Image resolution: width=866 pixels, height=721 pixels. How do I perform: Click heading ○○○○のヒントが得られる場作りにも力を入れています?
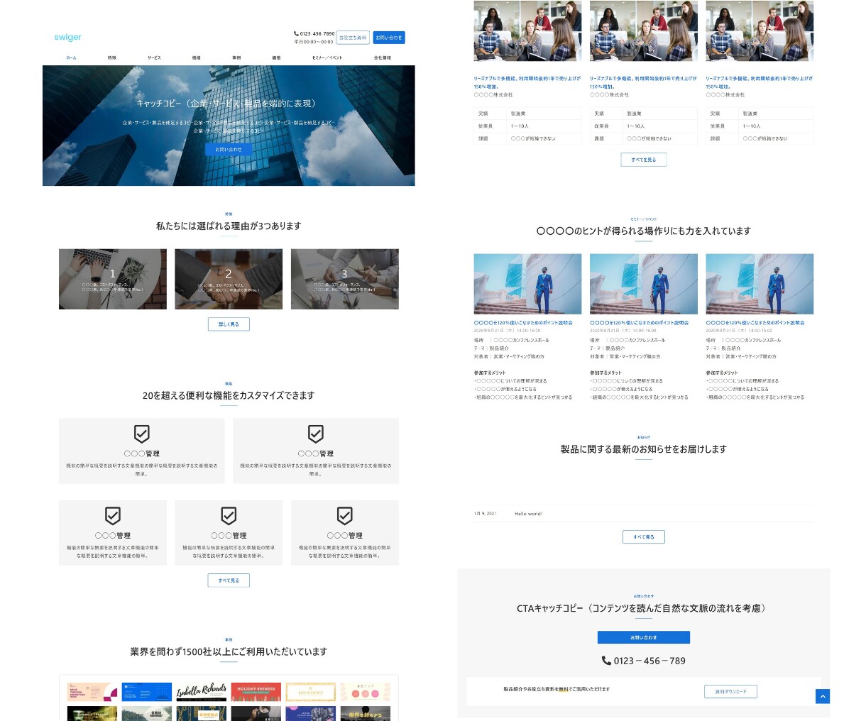(x=644, y=231)
